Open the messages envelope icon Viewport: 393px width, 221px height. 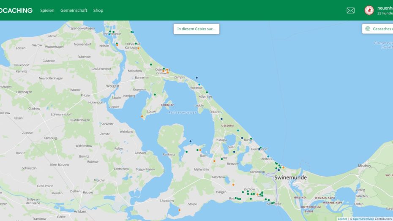pos(350,10)
